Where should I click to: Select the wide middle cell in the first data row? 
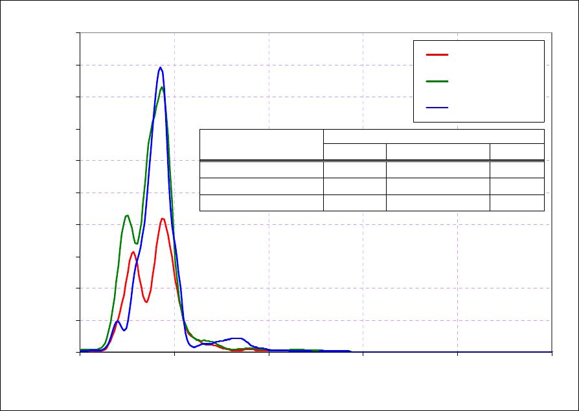(437, 169)
